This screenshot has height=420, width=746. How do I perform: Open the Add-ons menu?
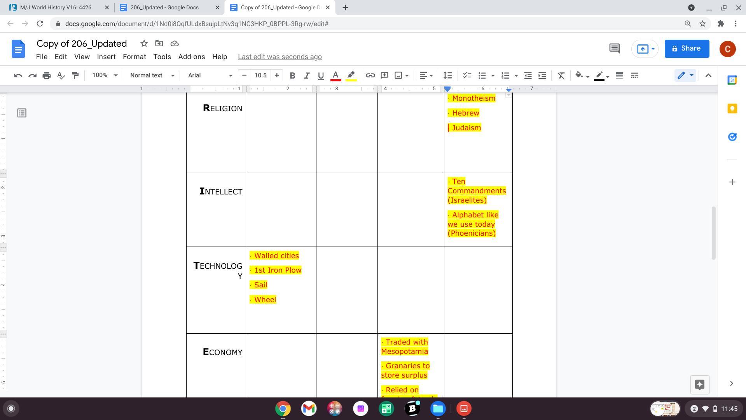click(x=192, y=57)
